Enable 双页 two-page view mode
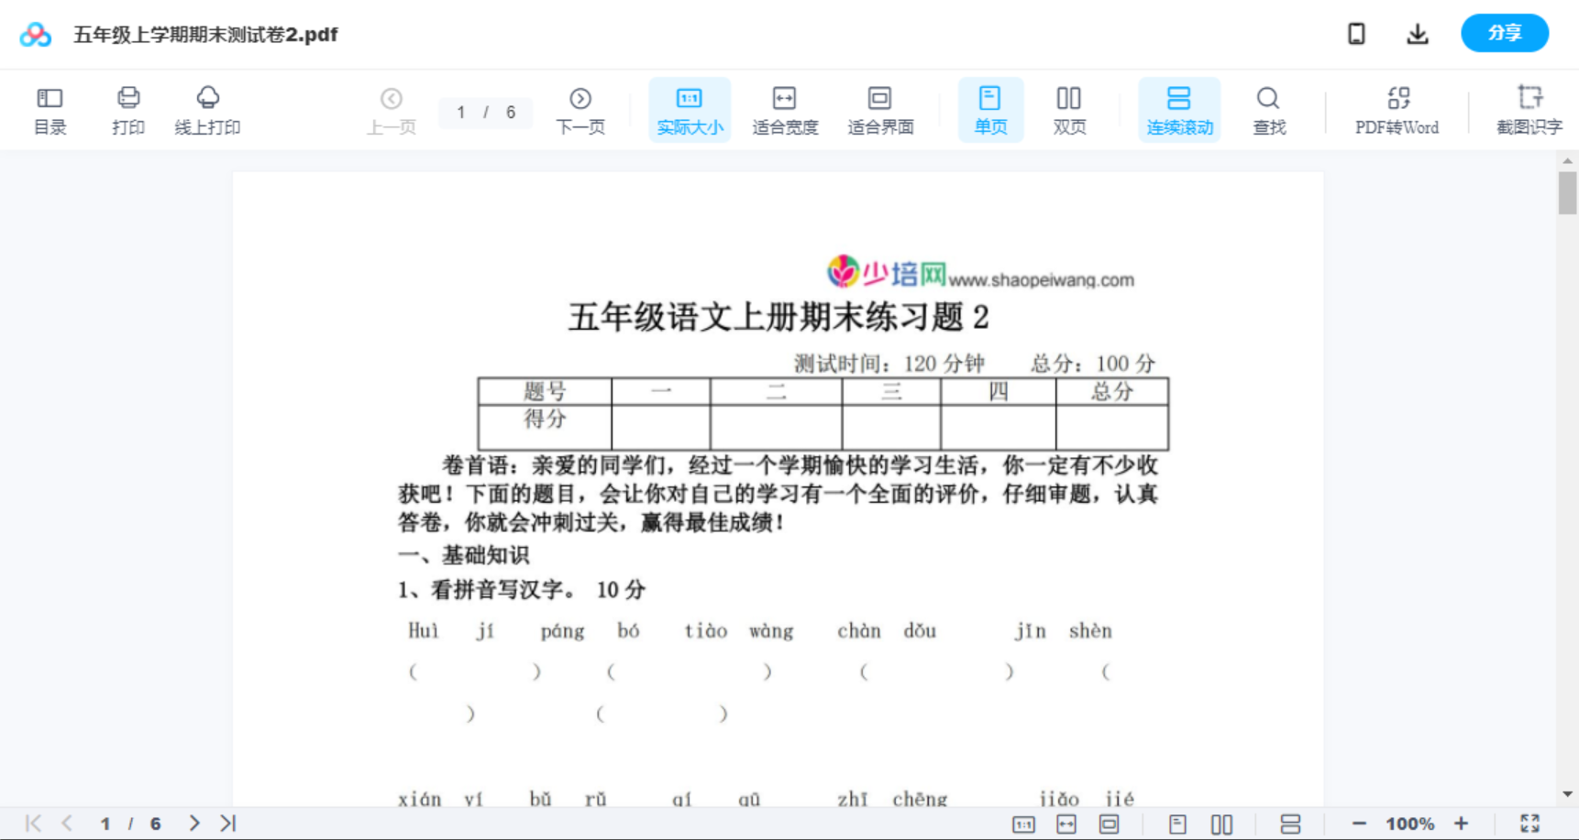The image size is (1579, 840). pyautogui.click(x=1069, y=109)
